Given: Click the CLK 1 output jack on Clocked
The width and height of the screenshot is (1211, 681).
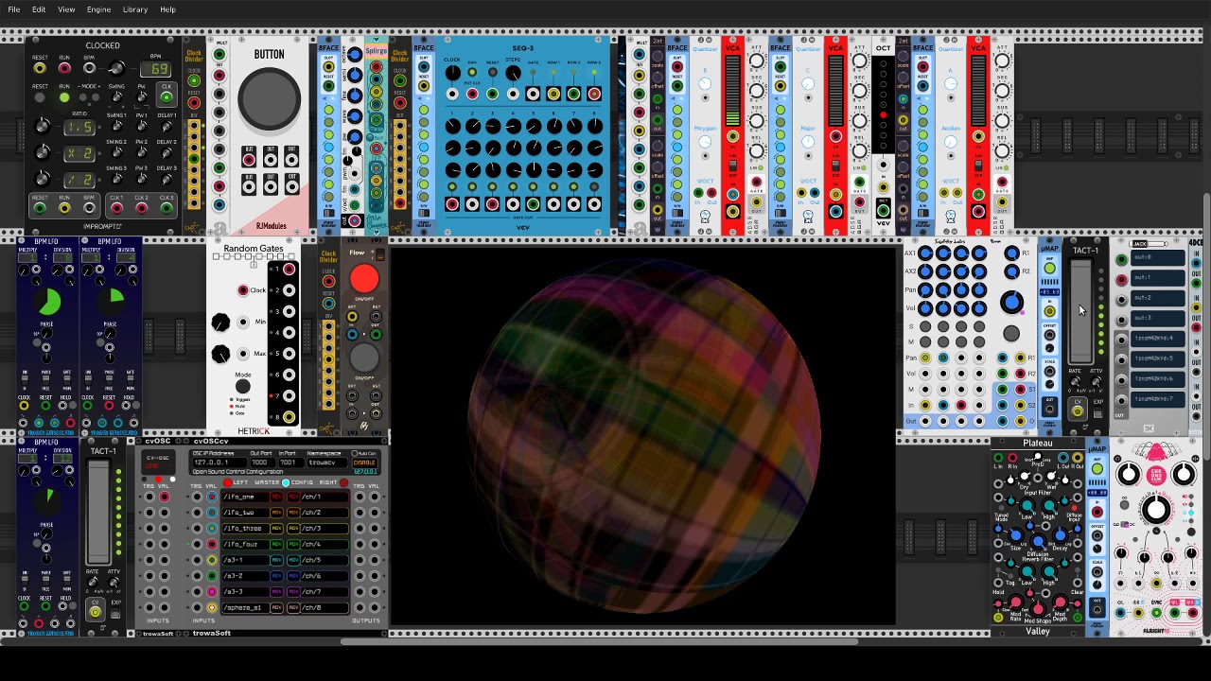Looking at the screenshot, I should click(116, 208).
